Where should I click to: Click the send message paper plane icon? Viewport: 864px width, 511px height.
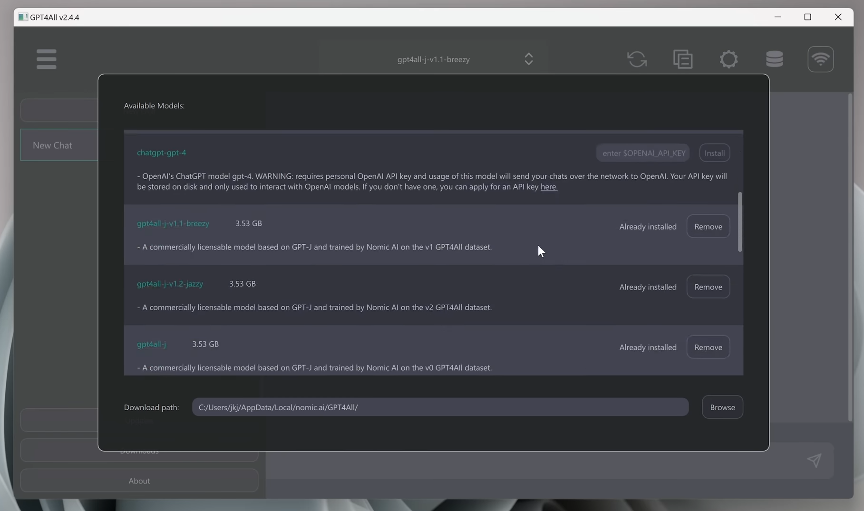(x=814, y=460)
